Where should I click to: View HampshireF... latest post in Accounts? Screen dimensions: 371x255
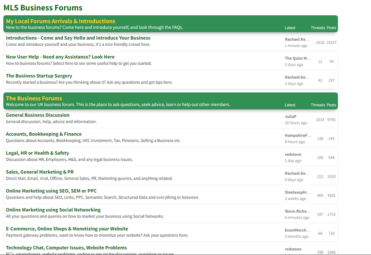coord(298,136)
